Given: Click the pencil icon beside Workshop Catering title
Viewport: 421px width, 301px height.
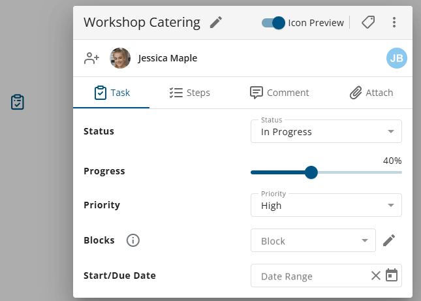Looking at the screenshot, I should click(216, 23).
